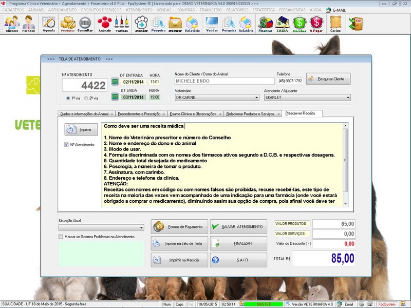Viewport: 411px width, 308px height.
Task: Click the Pesquisa icon next to Atender
Action: [x=158, y=24]
